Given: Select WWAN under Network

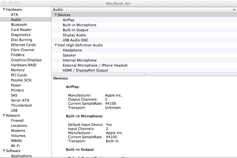Looking at the screenshot, I should point(16,141).
